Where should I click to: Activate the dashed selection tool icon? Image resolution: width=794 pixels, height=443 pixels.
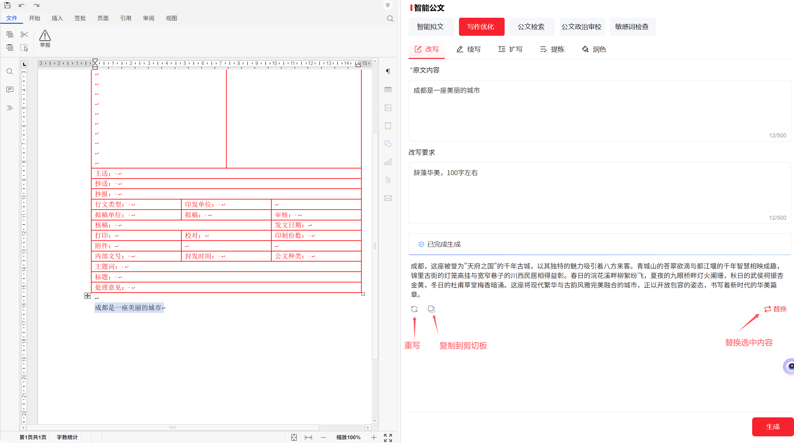click(24, 47)
